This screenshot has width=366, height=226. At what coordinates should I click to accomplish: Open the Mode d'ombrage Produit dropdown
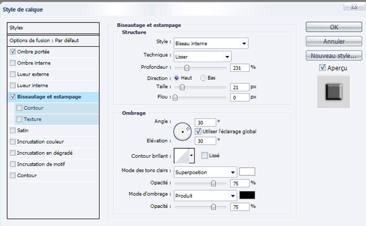[206, 196]
